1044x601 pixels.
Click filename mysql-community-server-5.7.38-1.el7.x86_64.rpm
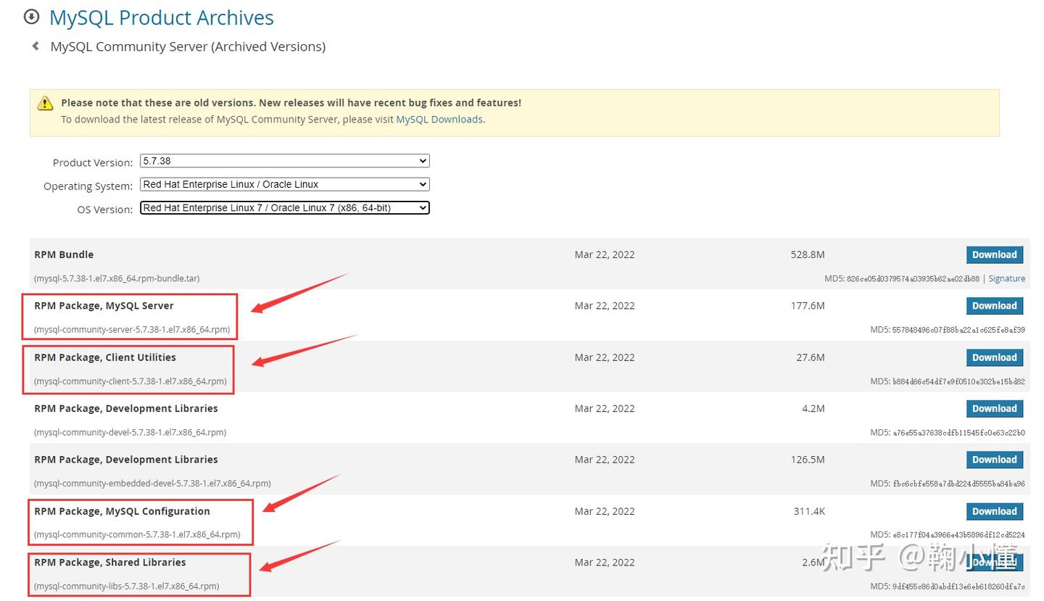(x=132, y=330)
